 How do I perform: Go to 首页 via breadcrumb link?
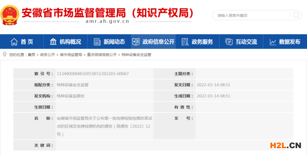click(31, 55)
